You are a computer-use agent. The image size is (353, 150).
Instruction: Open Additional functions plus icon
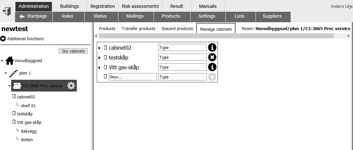3,39
